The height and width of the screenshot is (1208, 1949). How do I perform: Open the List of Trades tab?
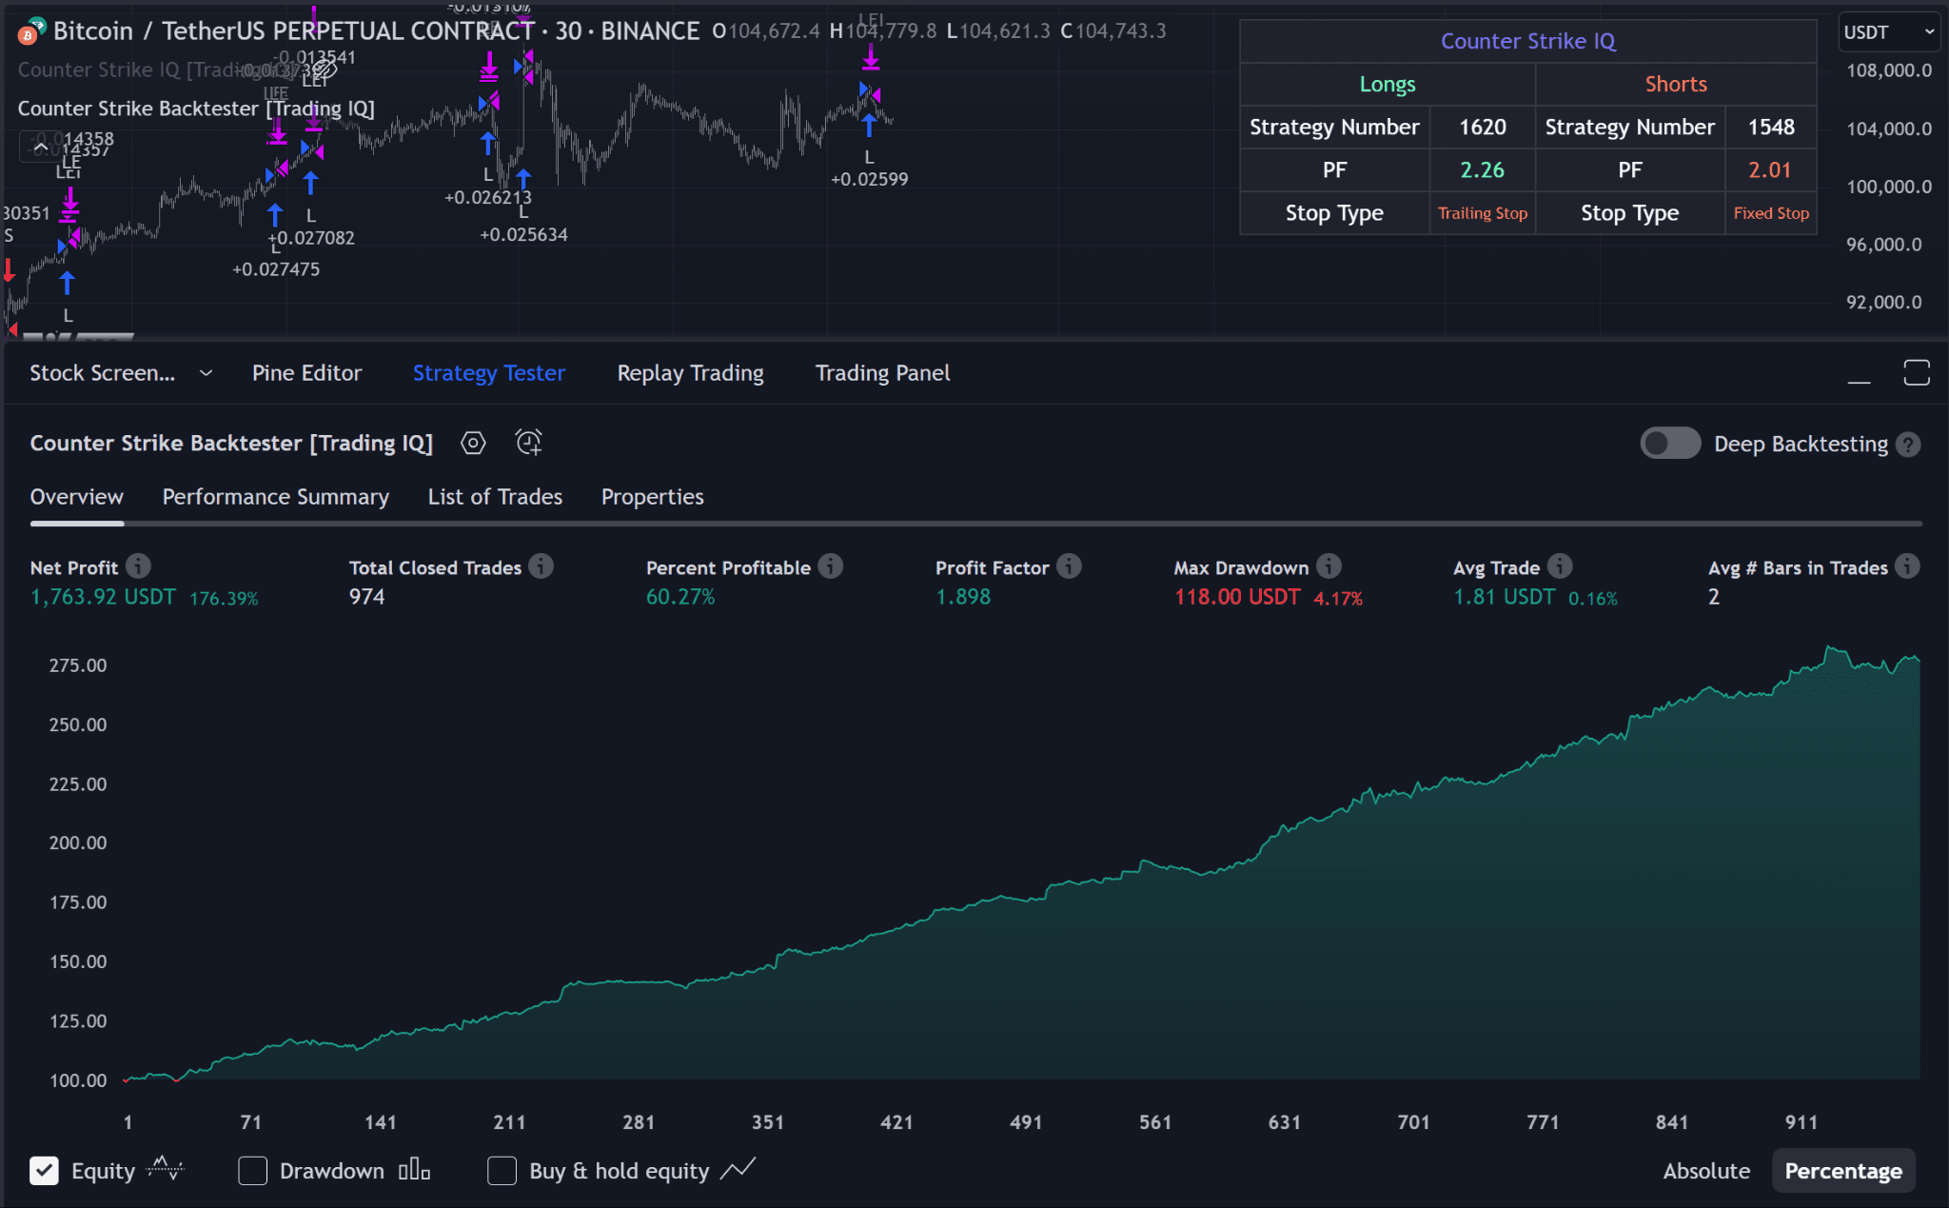495,497
